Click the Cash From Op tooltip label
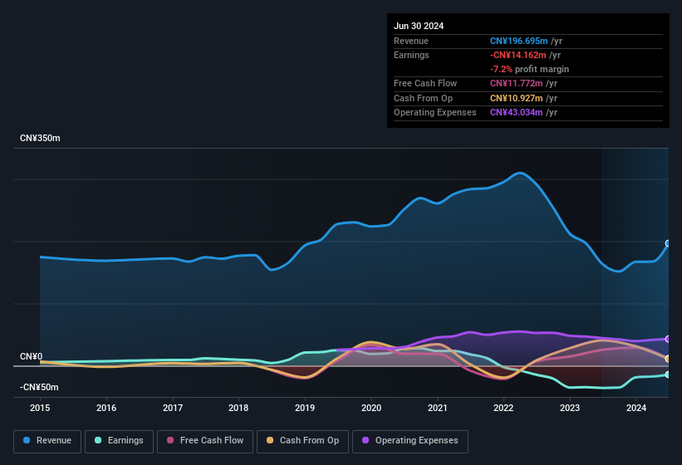 423,98
